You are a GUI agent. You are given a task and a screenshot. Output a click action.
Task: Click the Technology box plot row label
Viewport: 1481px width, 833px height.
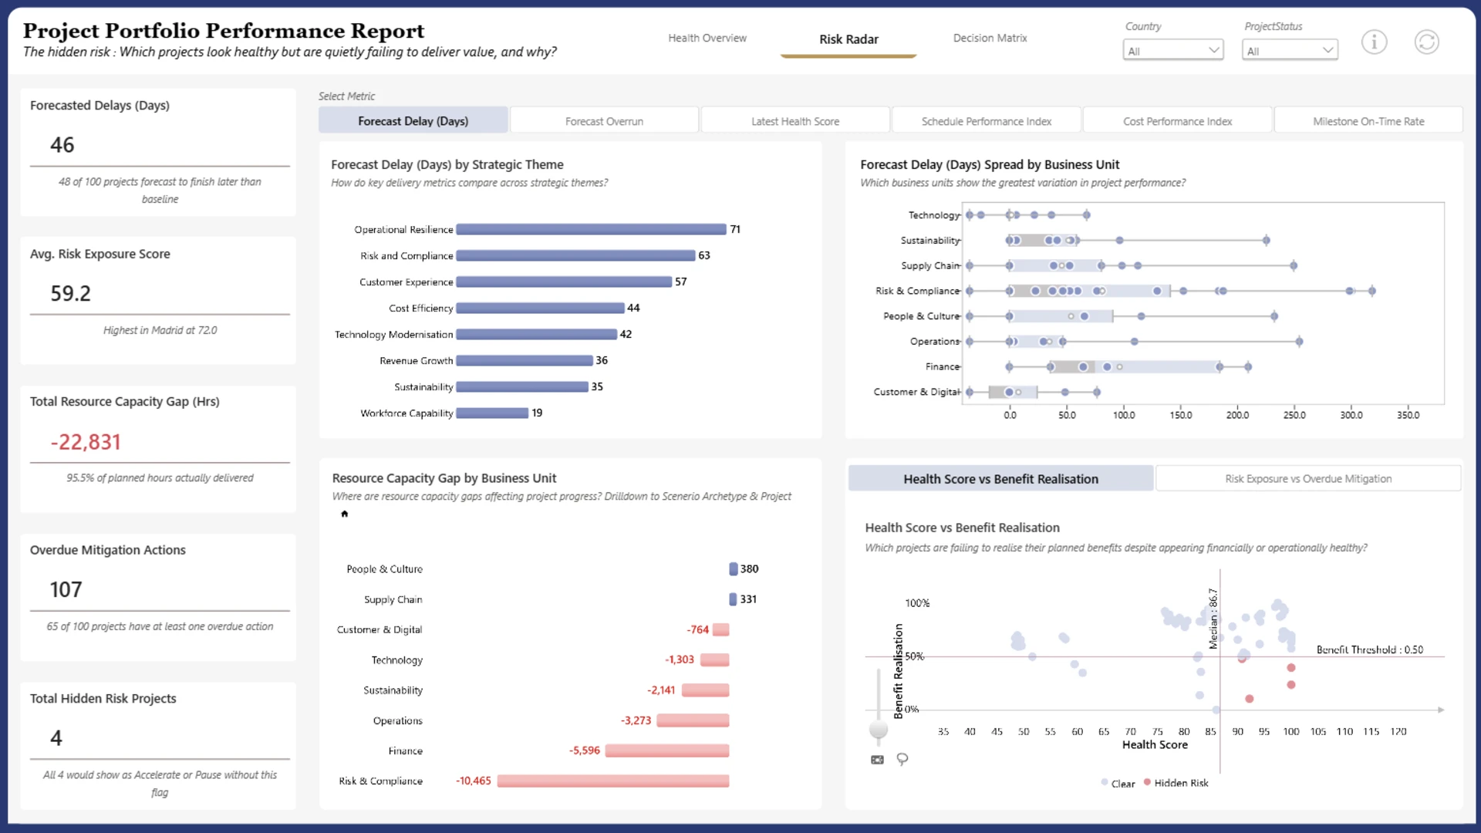click(x=934, y=215)
